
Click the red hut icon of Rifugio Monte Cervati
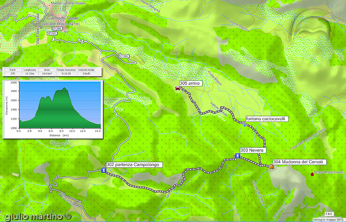312,174
